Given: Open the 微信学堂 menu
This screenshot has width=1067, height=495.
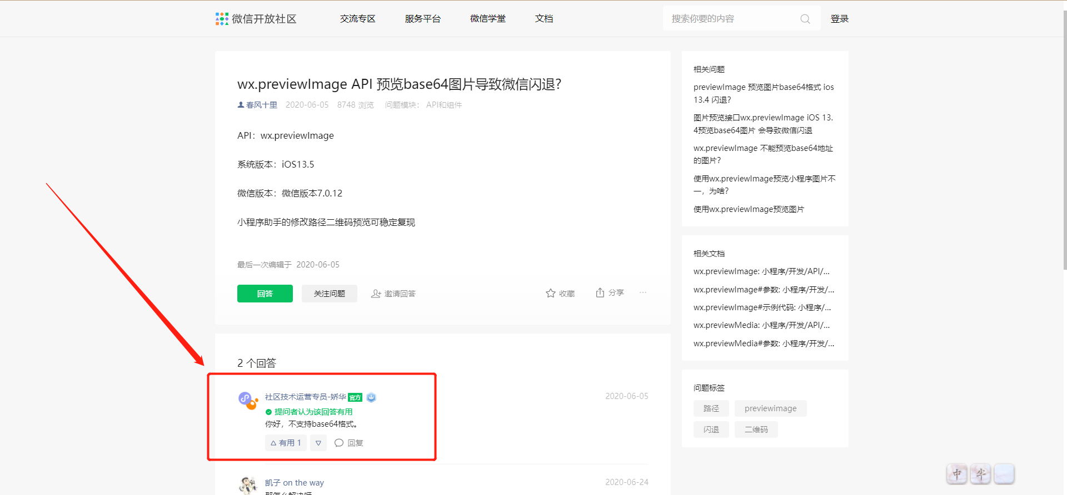Looking at the screenshot, I should 488,19.
